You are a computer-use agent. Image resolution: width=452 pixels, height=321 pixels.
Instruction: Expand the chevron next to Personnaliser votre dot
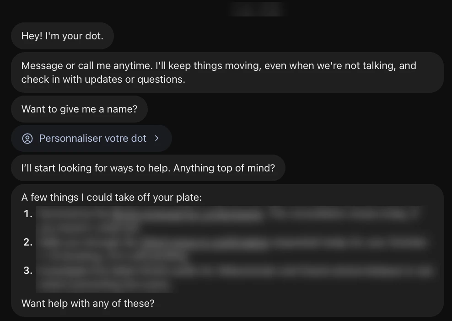point(156,139)
